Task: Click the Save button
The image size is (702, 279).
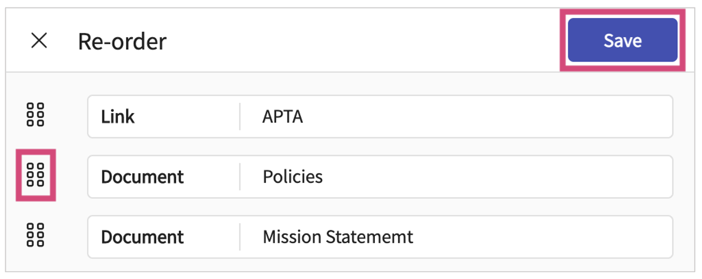Action: (622, 40)
